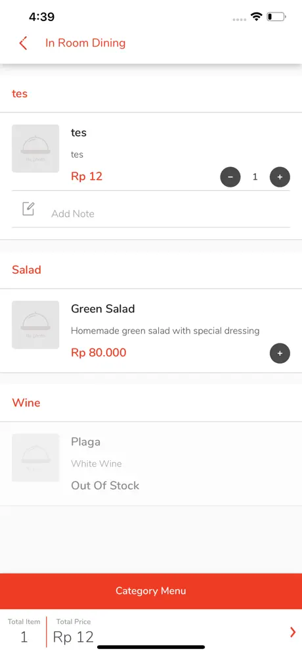The height and width of the screenshot is (655, 302).
Task: Select the Green Salad photo placeholder
Action: click(35, 325)
